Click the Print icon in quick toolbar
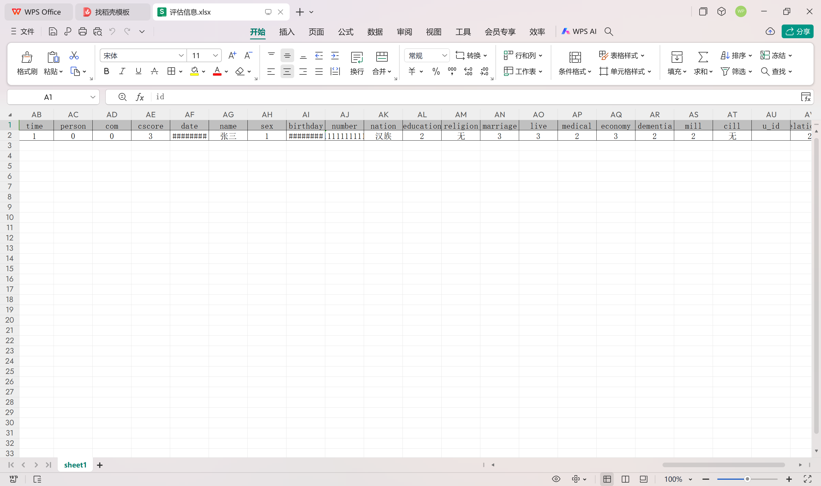This screenshot has height=486, width=821. (82, 31)
